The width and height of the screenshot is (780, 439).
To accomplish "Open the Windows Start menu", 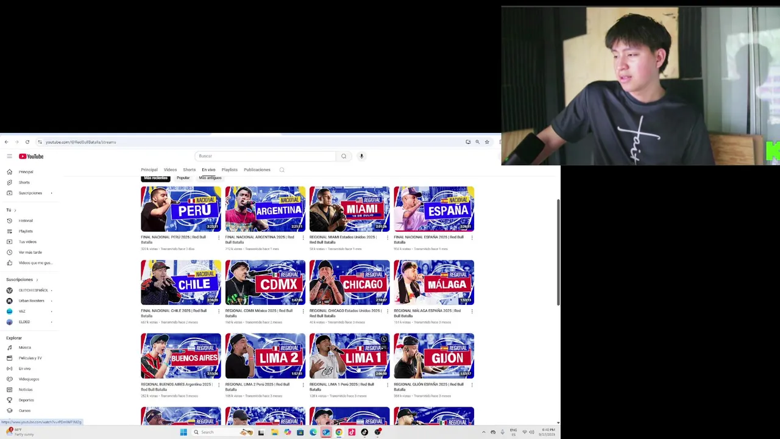I will pos(183,432).
